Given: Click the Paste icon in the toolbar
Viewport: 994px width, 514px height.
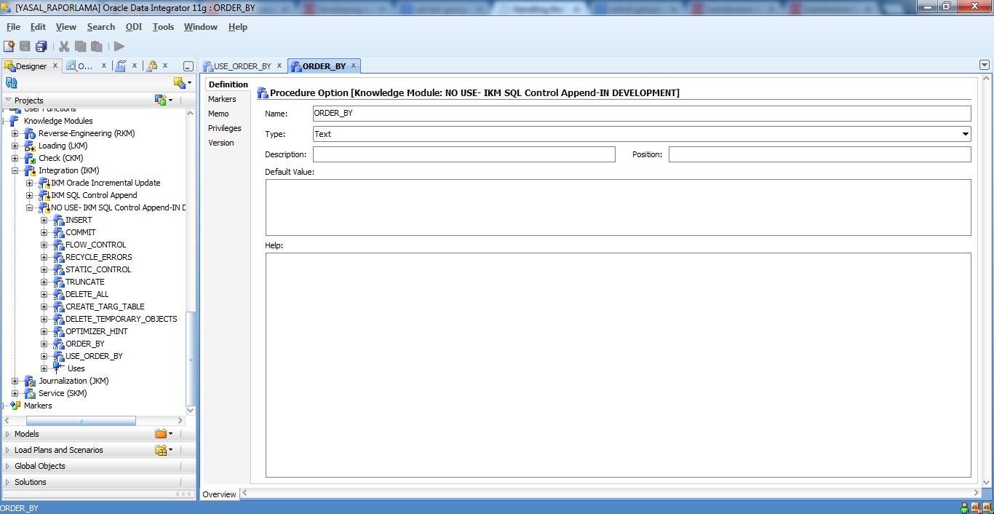Looking at the screenshot, I should tap(96, 45).
